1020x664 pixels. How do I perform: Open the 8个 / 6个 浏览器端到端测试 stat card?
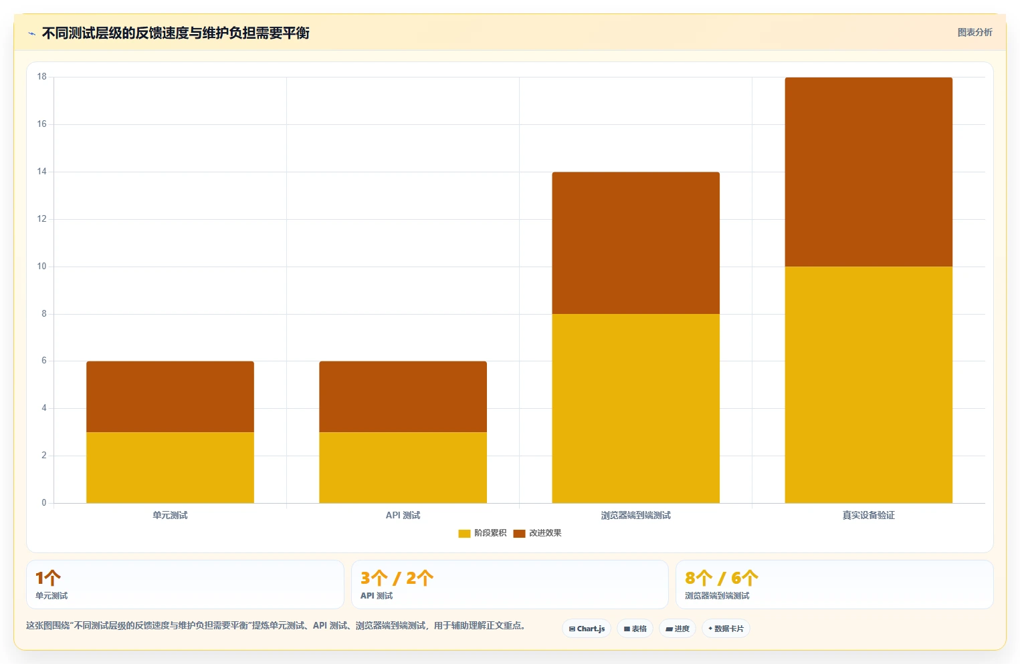pos(835,585)
